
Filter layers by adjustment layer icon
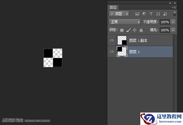tap(144, 14)
